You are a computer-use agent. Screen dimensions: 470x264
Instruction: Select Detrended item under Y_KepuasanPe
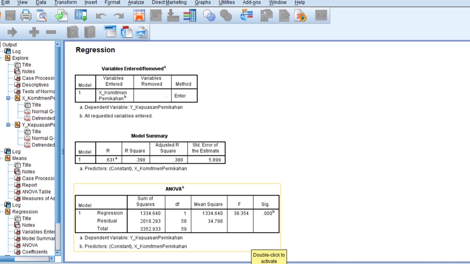(43, 145)
